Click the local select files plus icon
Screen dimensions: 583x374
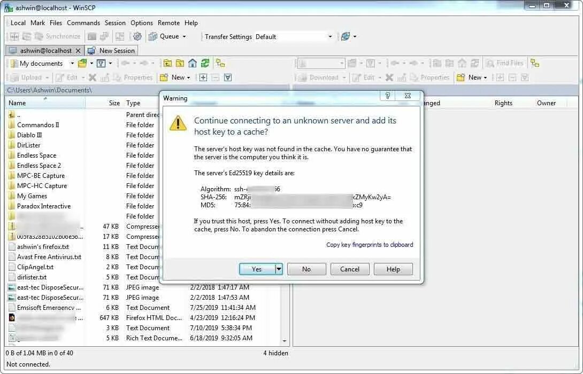[203, 77]
